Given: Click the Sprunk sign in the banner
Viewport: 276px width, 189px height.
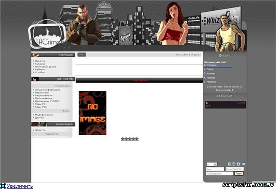Looking at the screenshot, I should coord(125,36).
